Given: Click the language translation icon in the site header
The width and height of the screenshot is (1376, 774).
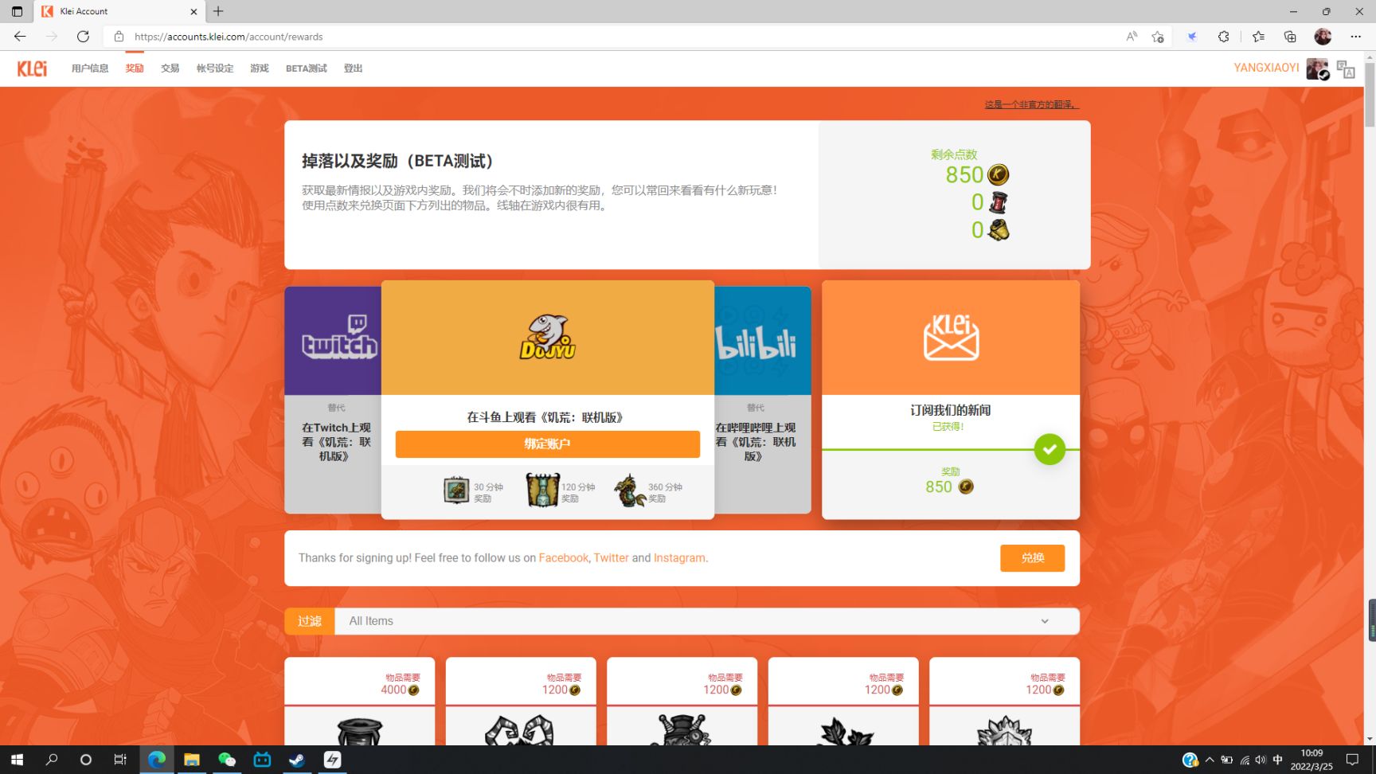Looking at the screenshot, I should pos(1346,69).
